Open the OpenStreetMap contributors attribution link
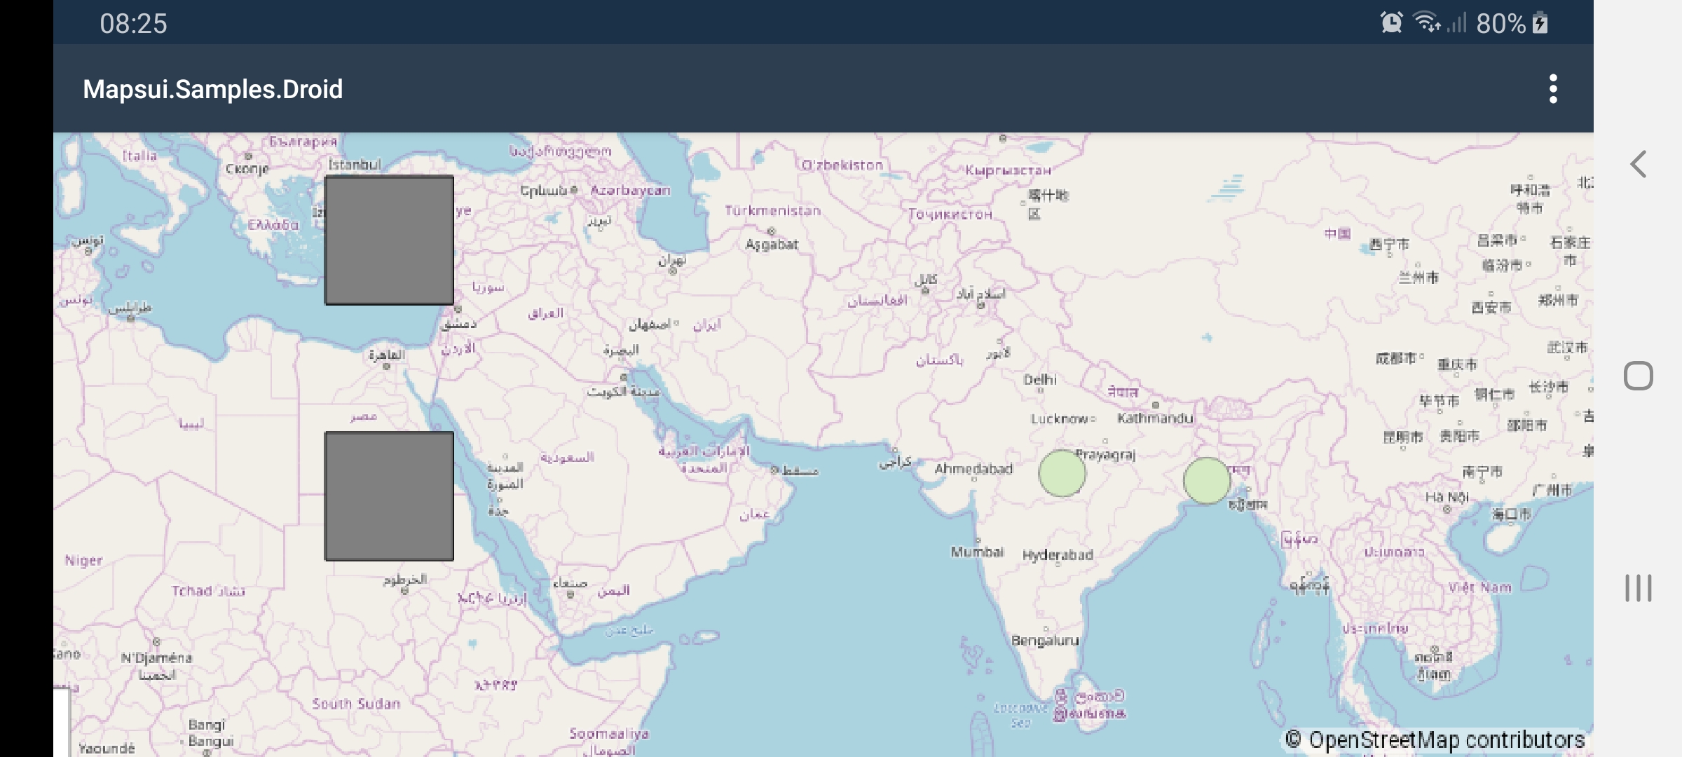 point(1435,739)
